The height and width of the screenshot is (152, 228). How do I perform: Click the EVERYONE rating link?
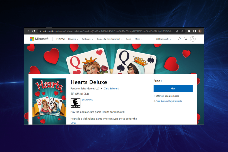coord(87,100)
